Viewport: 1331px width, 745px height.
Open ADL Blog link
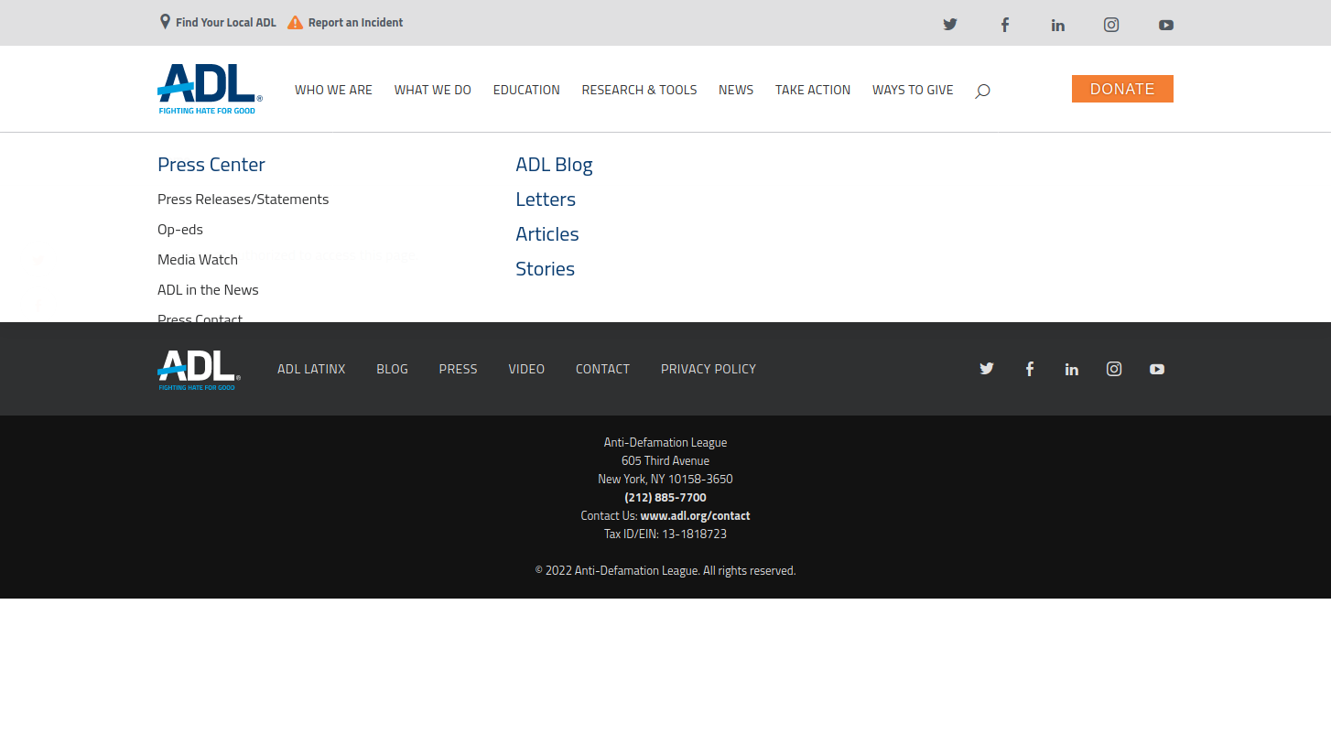coord(554,165)
